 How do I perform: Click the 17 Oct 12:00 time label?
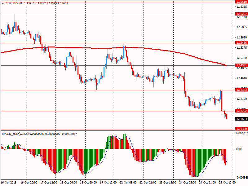pyautogui.click(x=49, y=182)
